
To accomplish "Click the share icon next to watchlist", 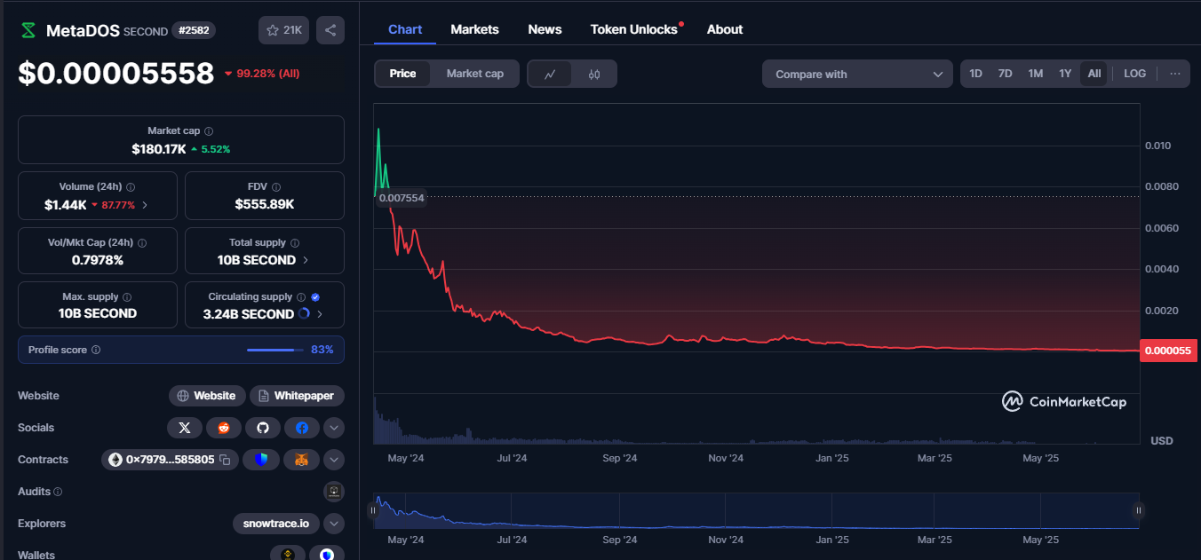I will click(x=330, y=30).
